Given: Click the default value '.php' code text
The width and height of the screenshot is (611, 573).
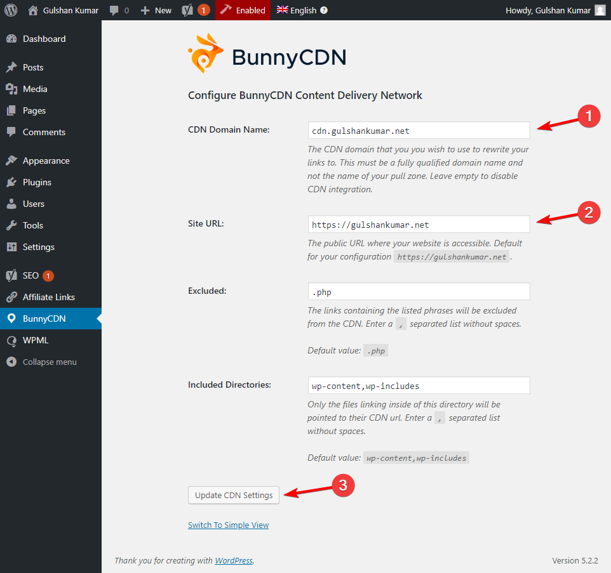Looking at the screenshot, I should click(375, 351).
